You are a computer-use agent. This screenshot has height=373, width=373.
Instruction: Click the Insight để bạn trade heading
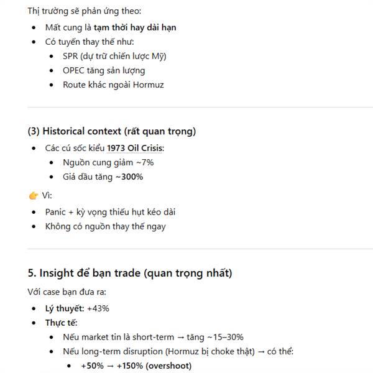click(x=130, y=273)
